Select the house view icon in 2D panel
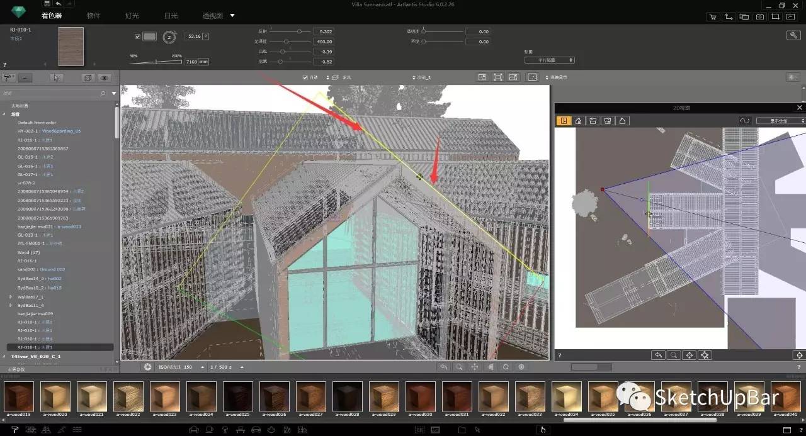This screenshot has height=436, width=806. click(578, 120)
